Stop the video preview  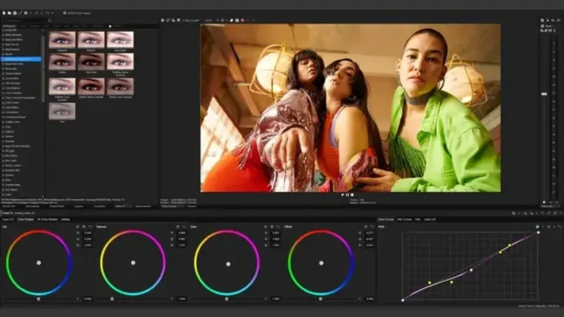pos(352,195)
